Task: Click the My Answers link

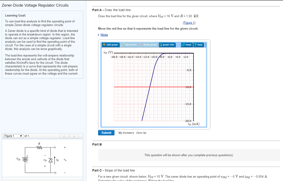Action: (126, 133)
